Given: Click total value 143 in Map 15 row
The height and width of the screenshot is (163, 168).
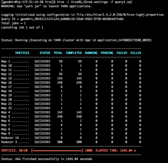Looking at the screenshot, I should (60, 78).
